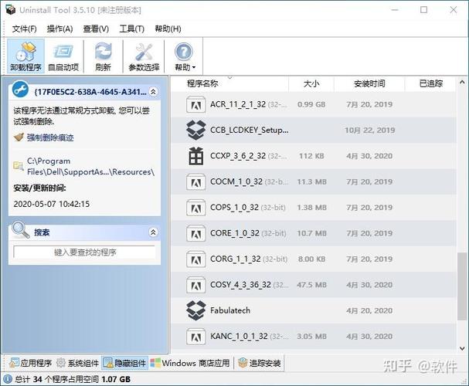Viewport: 469px width, 386px height.
Task: Click the Uninstall Tool app icon in title bar
Action: coord(11,10)
